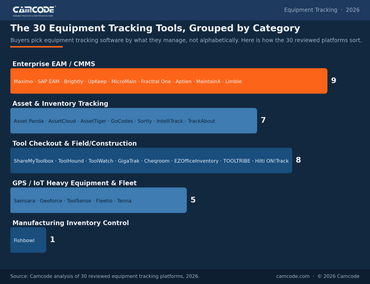Click the bar listing Asset Panda through TrackAbout

coord(134,121)
